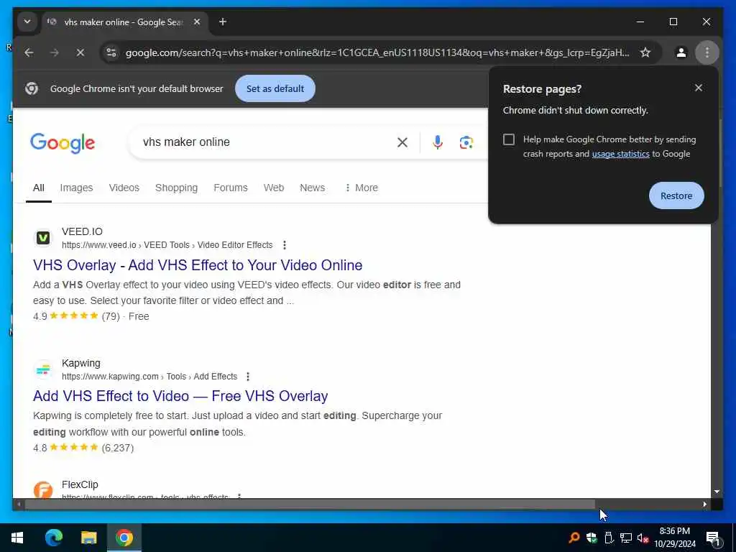Open Windows Security tray icon
This screenshot has height=552, width=736.
tap(592, 538)
